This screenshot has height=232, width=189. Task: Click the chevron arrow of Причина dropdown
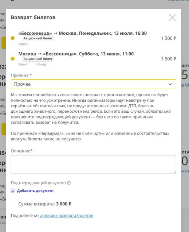click(x=170, y=84)
